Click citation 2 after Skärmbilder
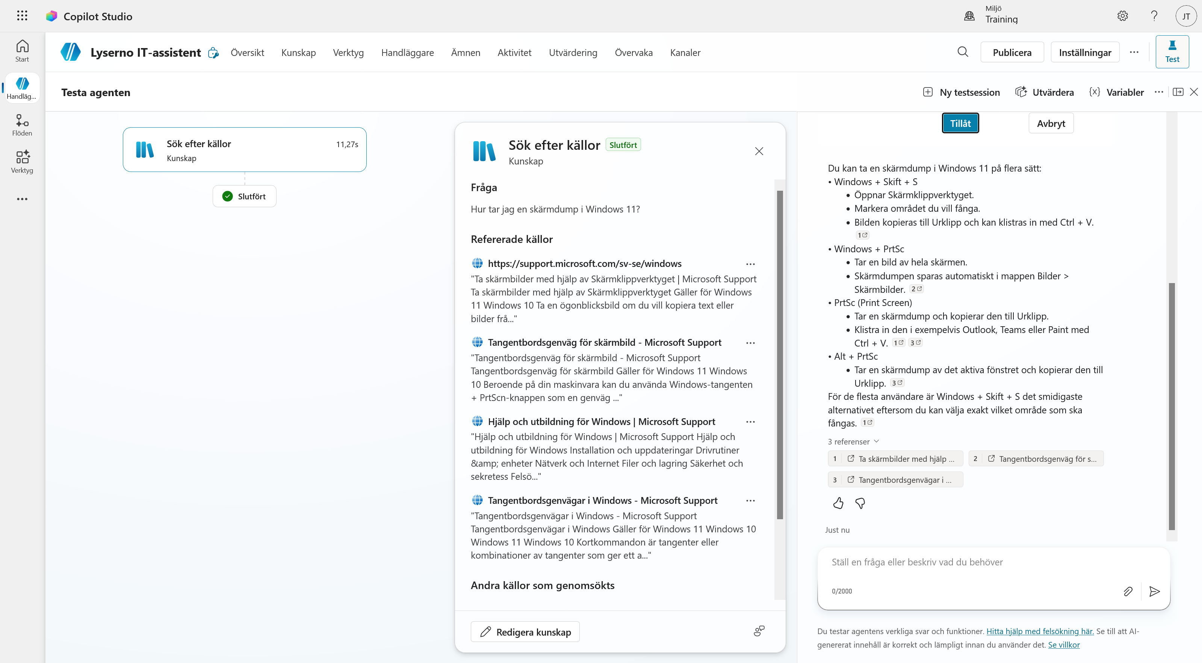1202x663 pixels. point(916,289)
